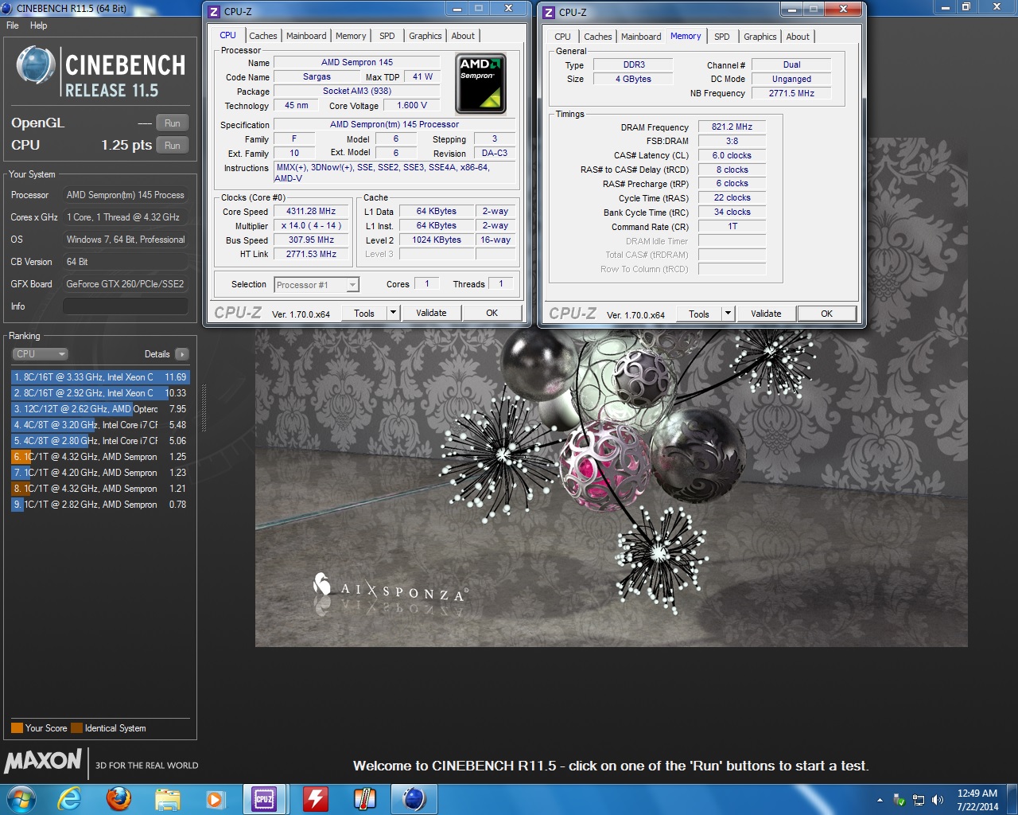Switch to Cinebench taskbar icon
This screenshot has width=1018, height=815.
(414, 798)
